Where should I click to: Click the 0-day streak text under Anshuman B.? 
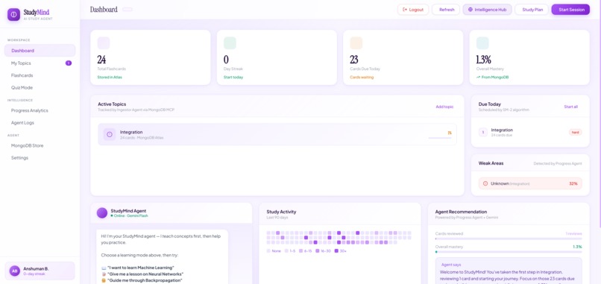34,274
